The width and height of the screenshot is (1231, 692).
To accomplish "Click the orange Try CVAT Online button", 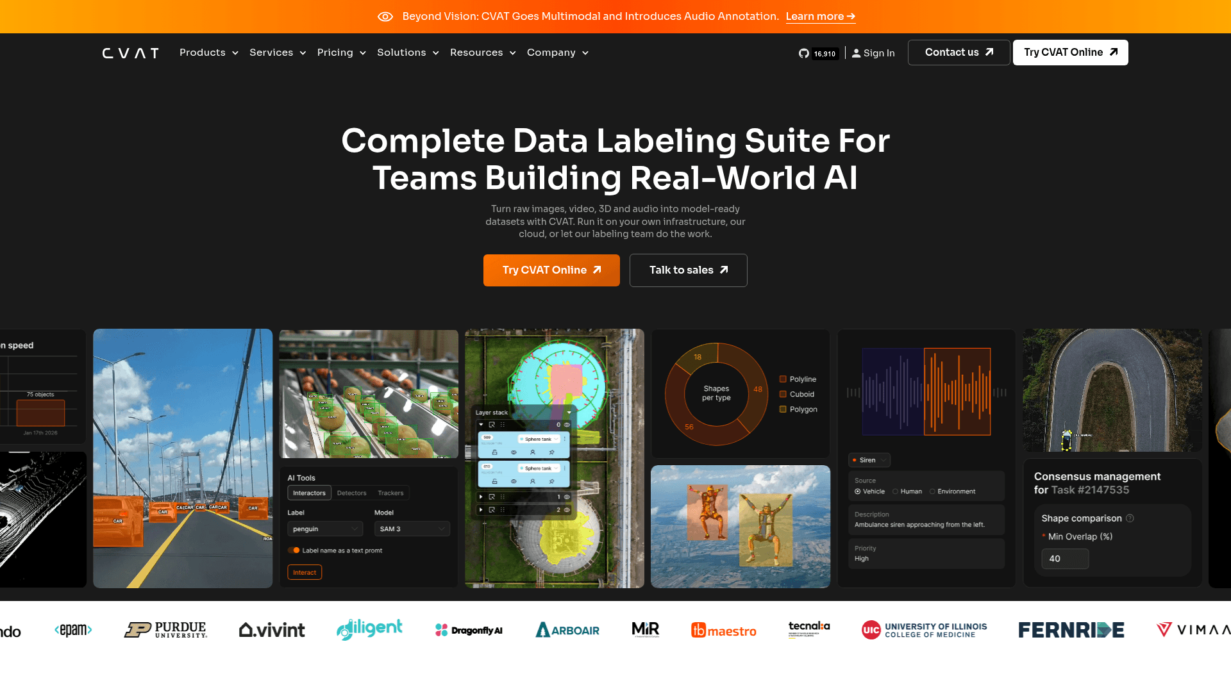I will click(x=551, y=270).
